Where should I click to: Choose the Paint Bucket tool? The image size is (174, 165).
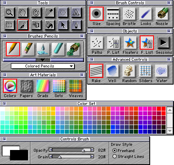click(x=50, y=25)
